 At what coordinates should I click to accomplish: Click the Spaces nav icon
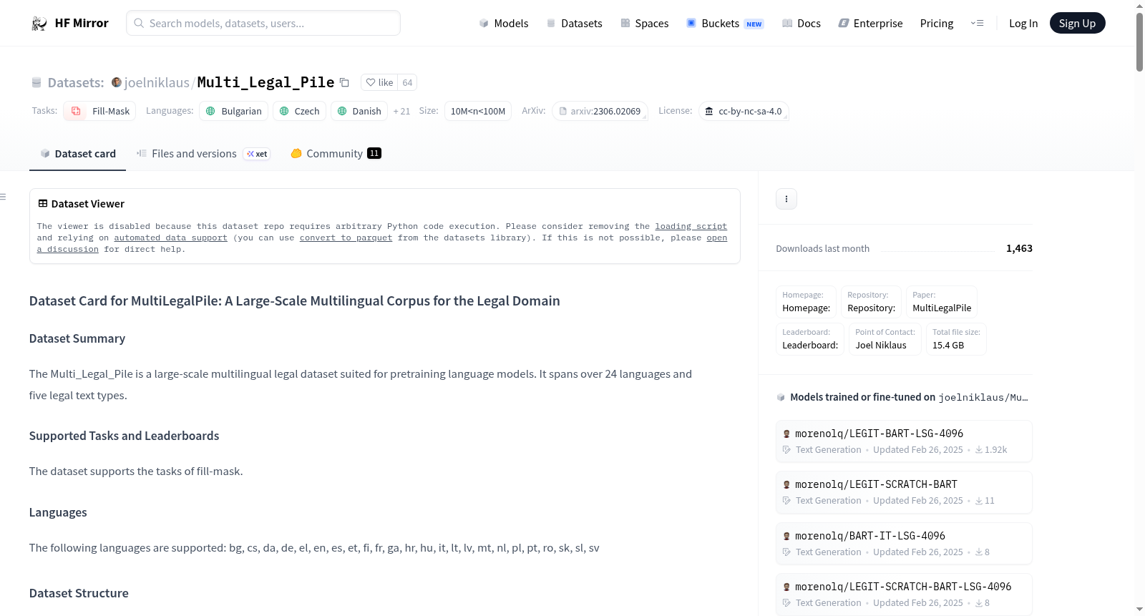click(625, 24)
